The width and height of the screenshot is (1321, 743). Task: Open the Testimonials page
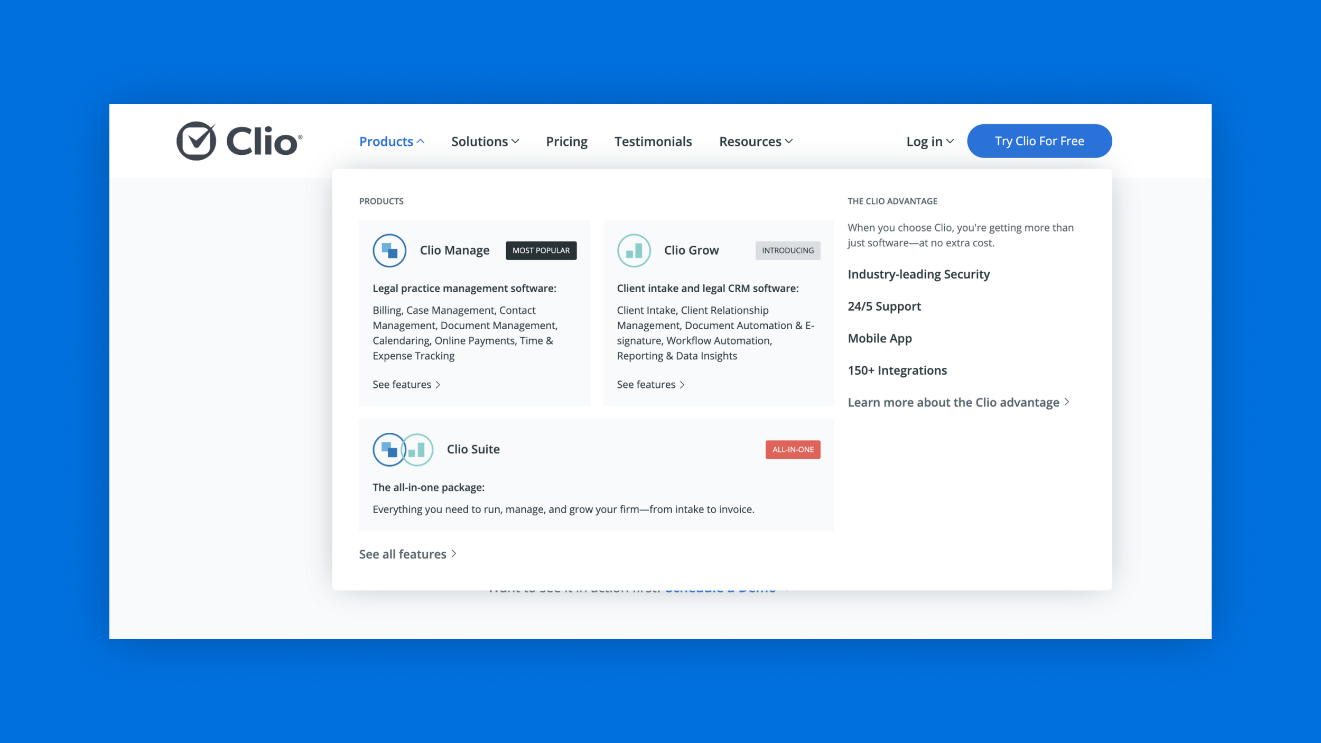(653, 142)
